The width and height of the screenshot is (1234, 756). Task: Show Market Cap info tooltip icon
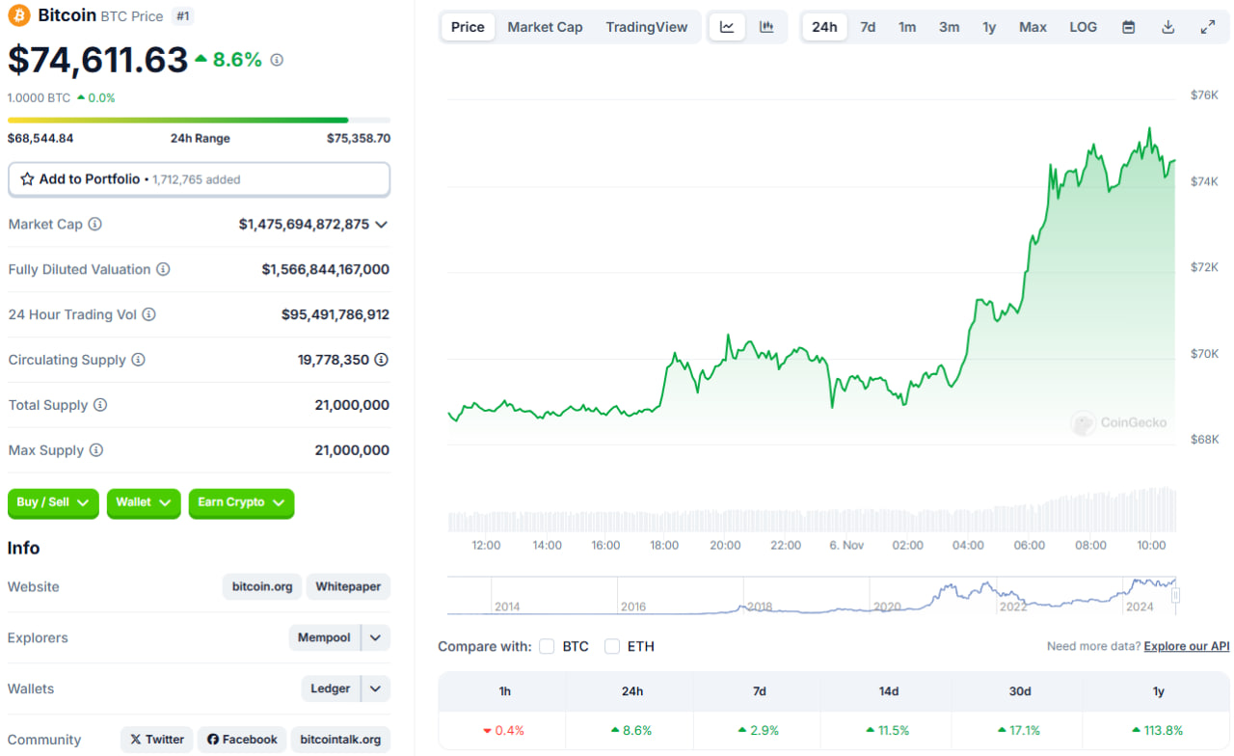coord(94,224)
